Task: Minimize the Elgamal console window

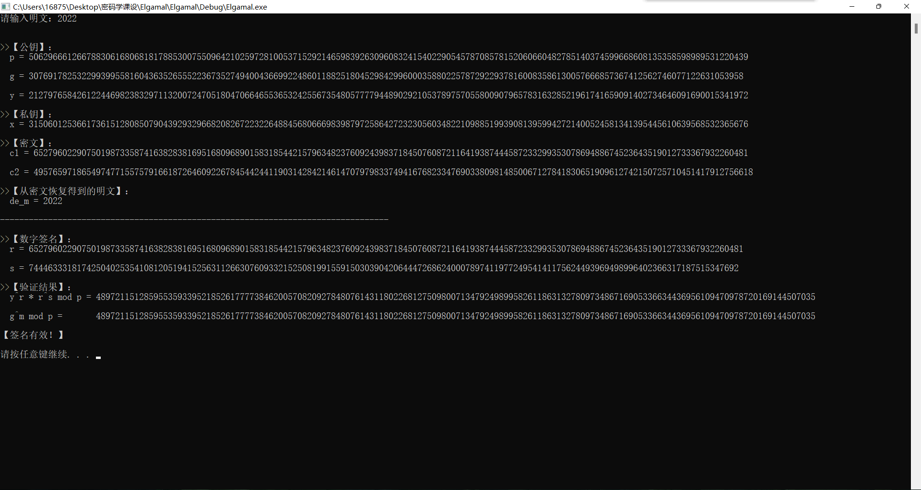Action: tap(852, 7)
